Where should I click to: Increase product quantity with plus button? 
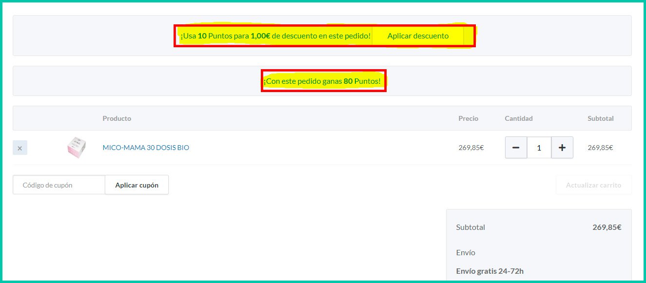[562, 148]
